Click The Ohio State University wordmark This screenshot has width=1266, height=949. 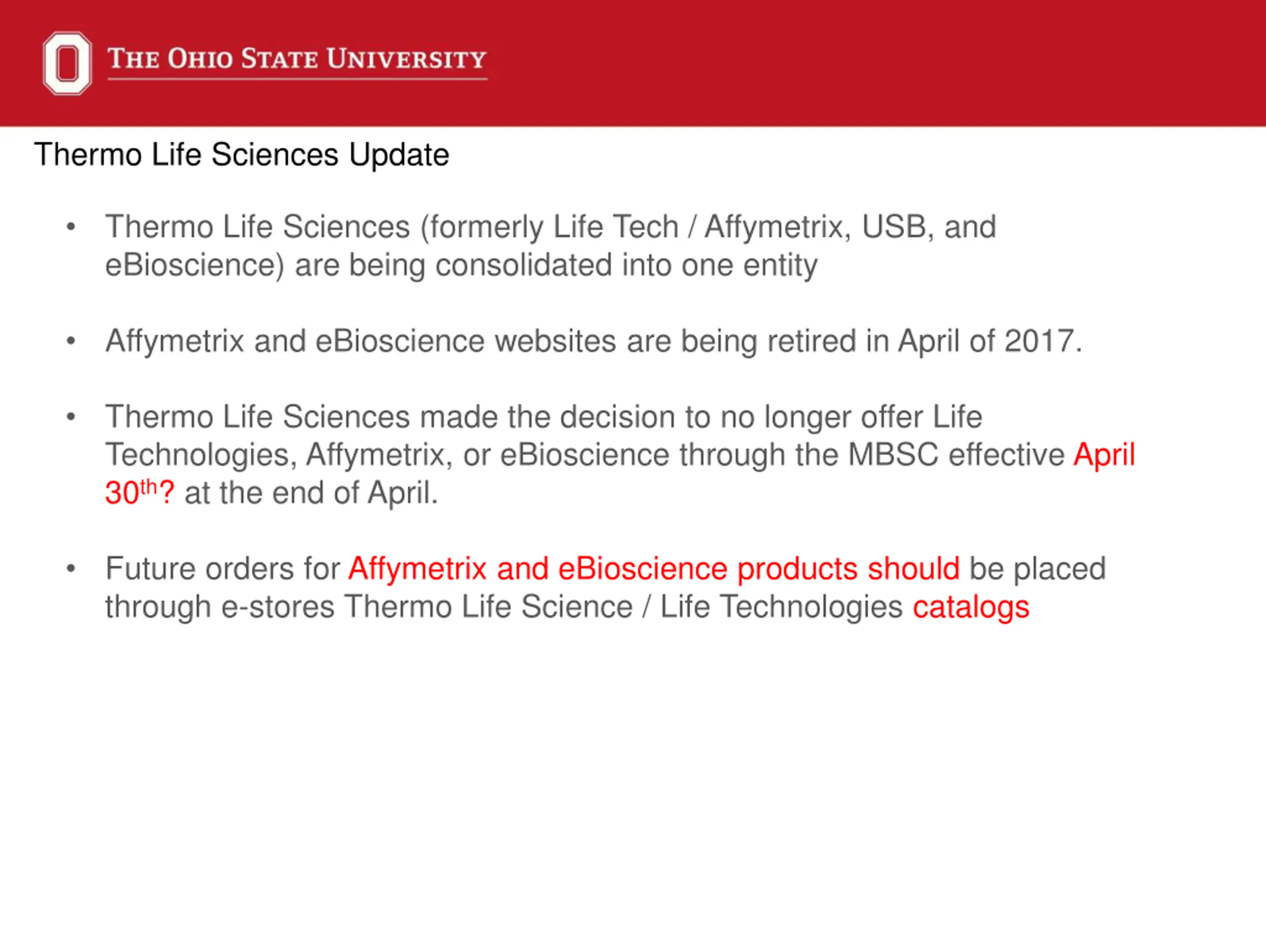point(297,58)
